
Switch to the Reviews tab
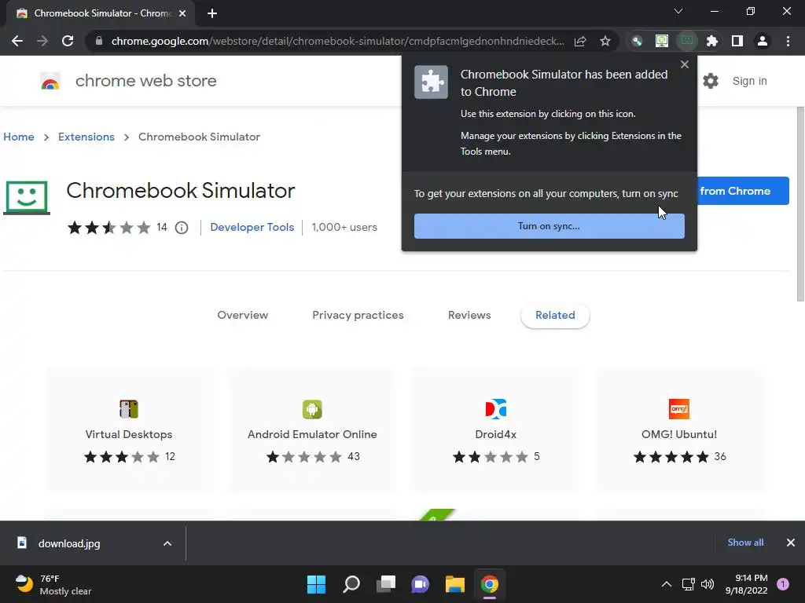pyautogui.click(x=469, y=316)
